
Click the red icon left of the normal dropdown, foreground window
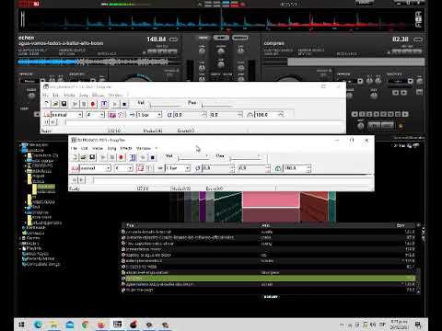[75, 168]
